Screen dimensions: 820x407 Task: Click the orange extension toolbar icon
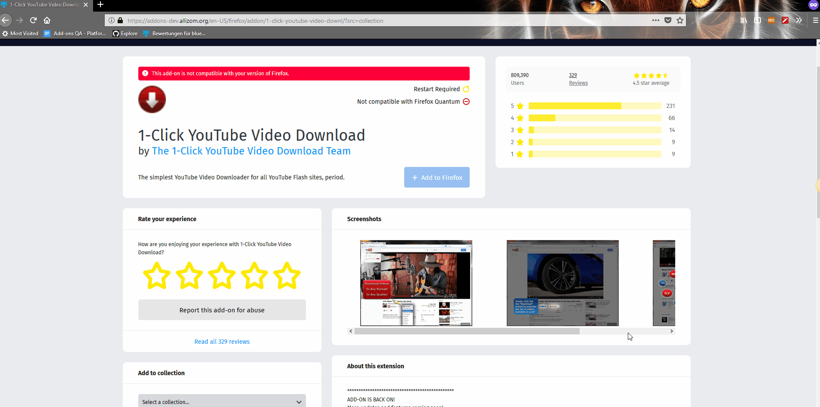(771, 20)
